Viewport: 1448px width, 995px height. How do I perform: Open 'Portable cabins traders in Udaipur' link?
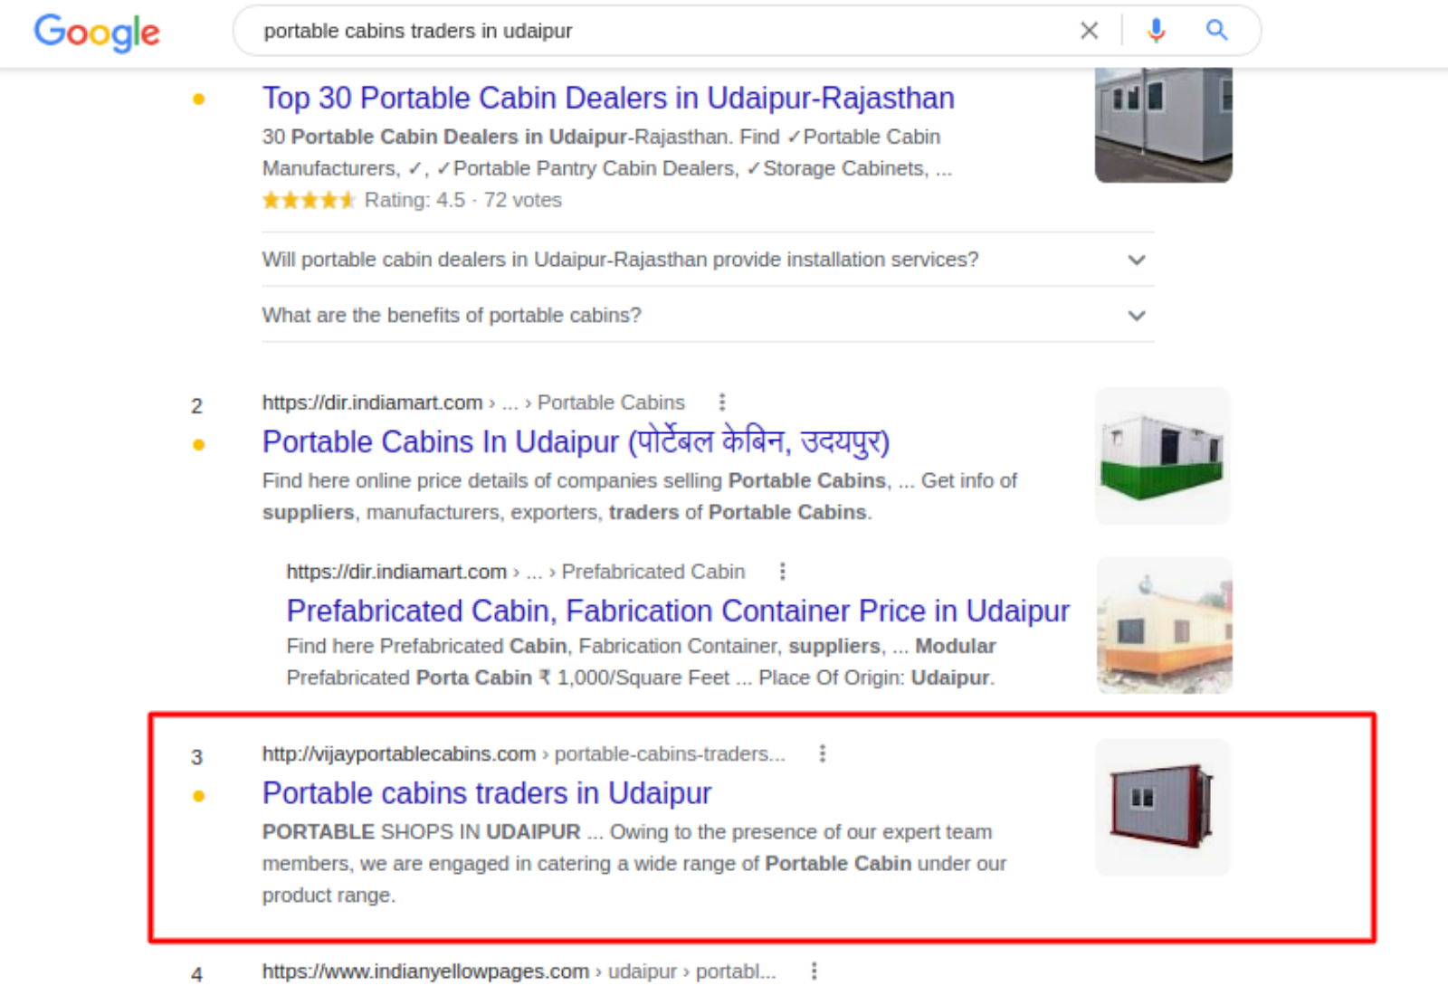(x=486, y=793)
